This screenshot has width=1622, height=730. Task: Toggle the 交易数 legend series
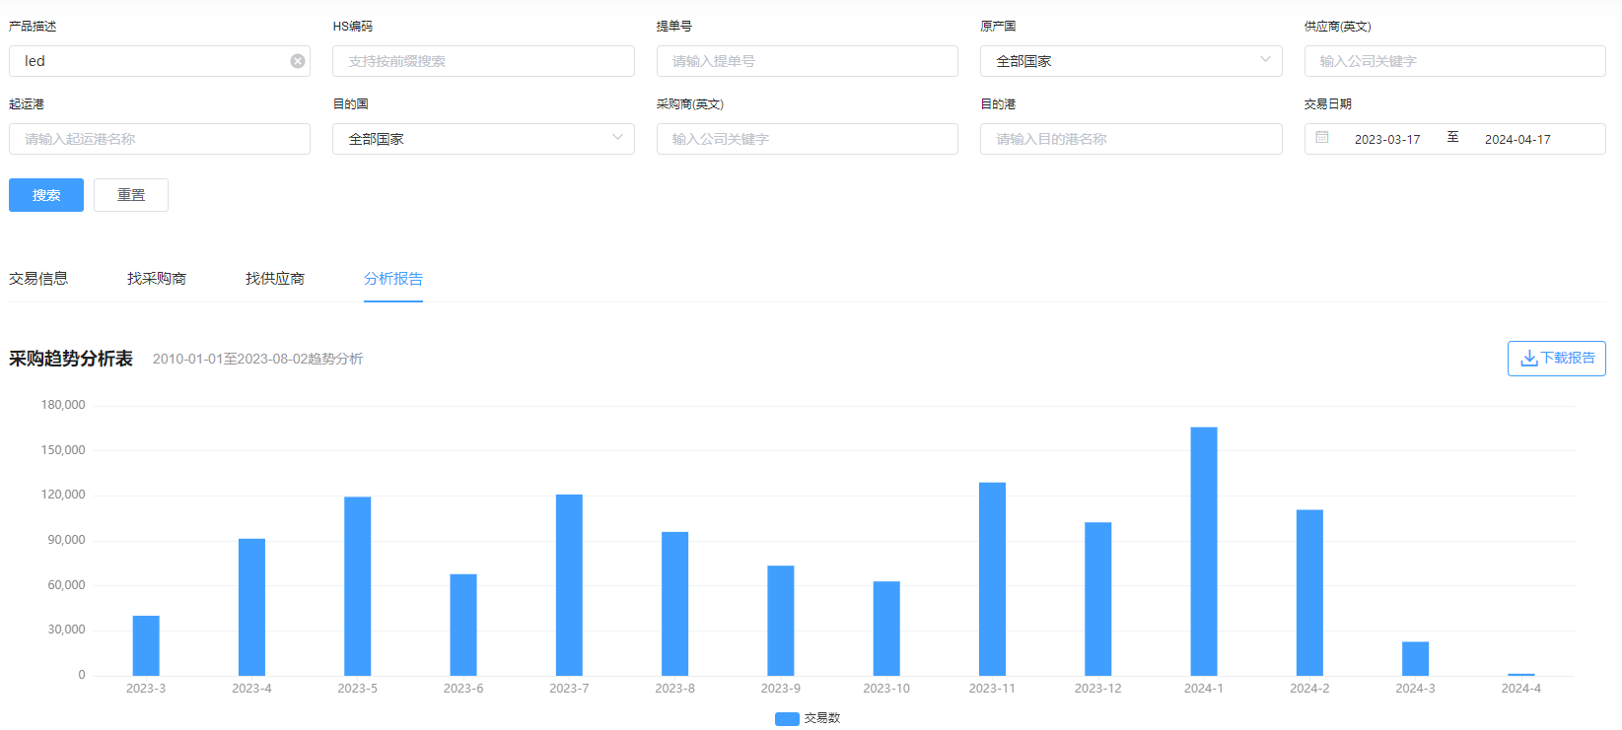coord(808,718)
